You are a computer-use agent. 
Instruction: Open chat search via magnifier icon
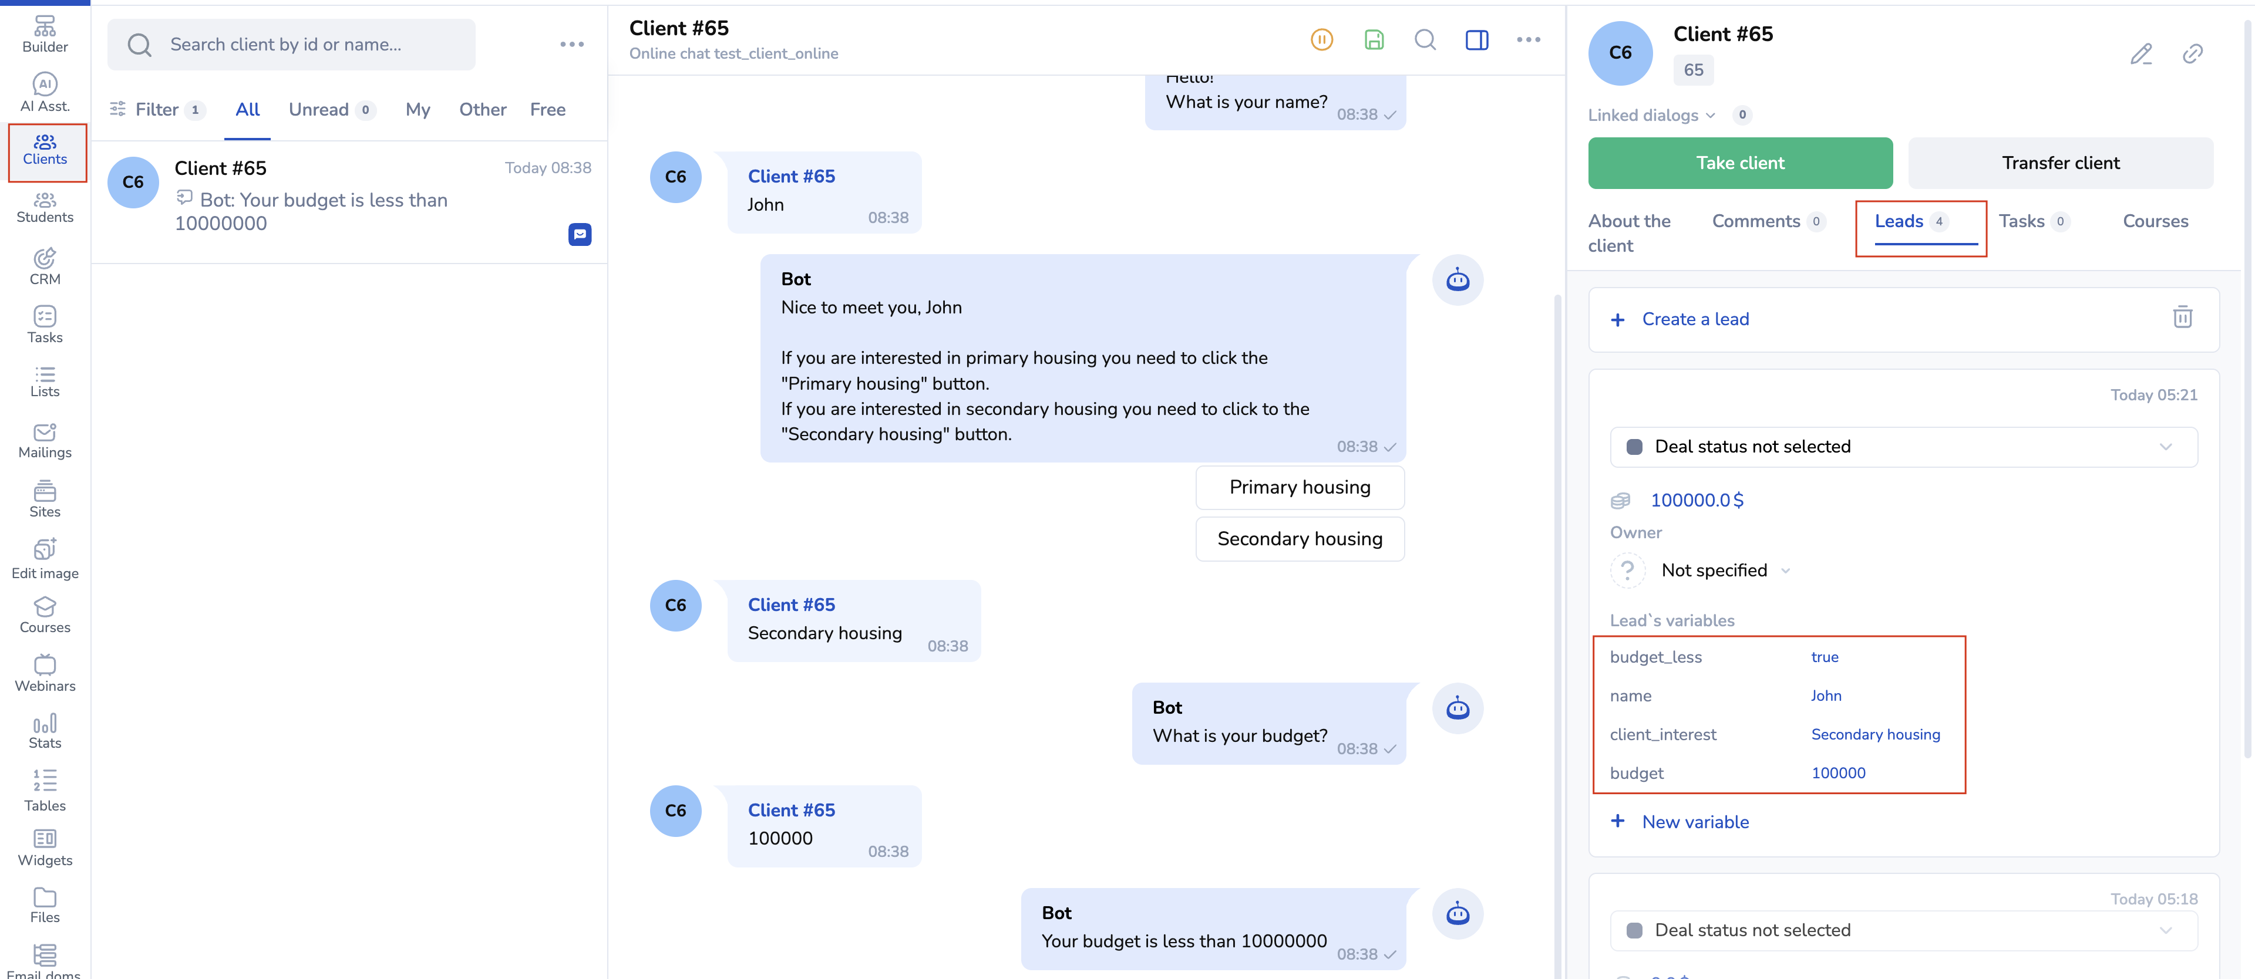pyautogui.click(x=1425, y=39)
